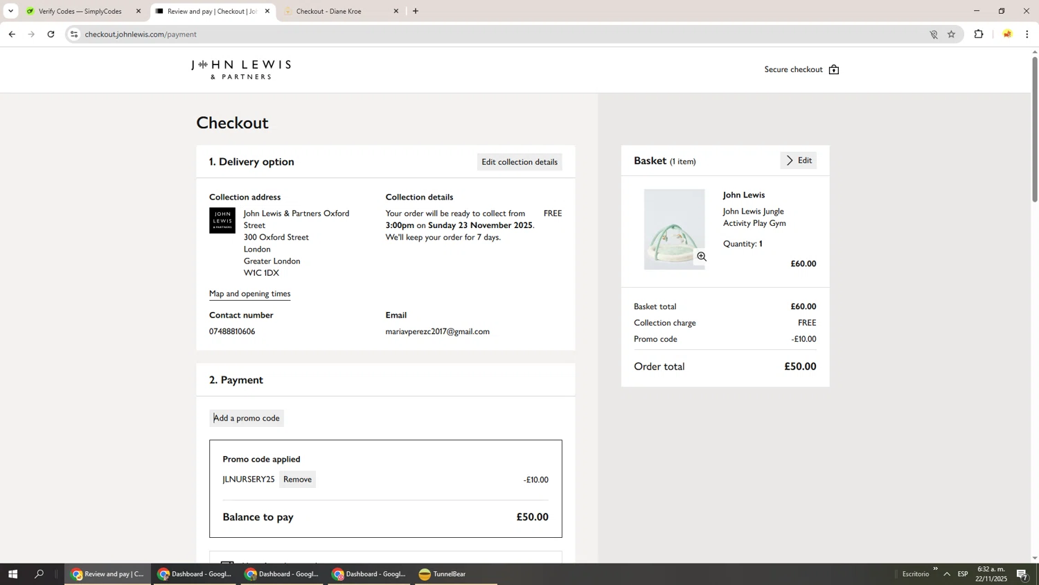Click Edit collection details button
1039x585 pixels.
pyautogui.click(x=519, y=162)
